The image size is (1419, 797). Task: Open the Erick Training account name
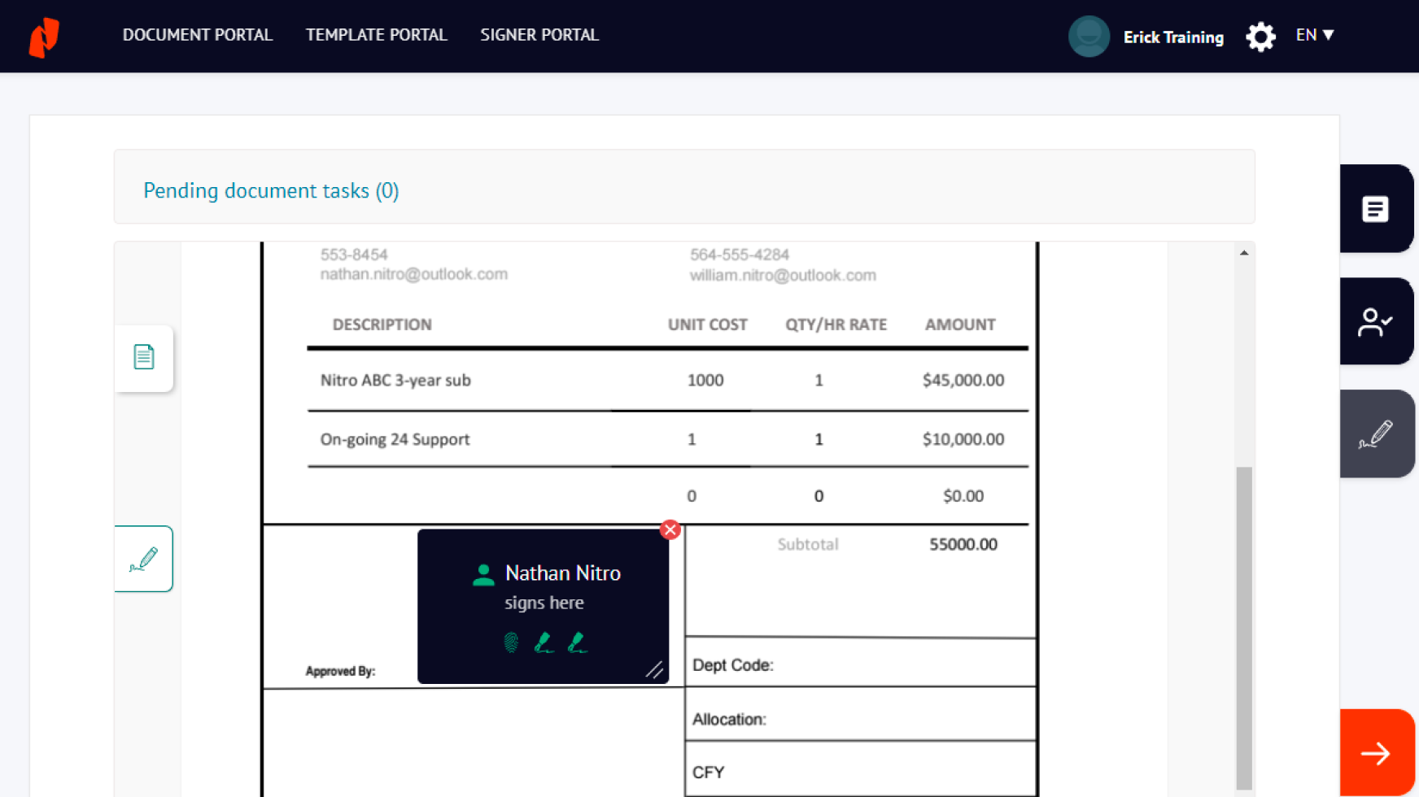1173,37
